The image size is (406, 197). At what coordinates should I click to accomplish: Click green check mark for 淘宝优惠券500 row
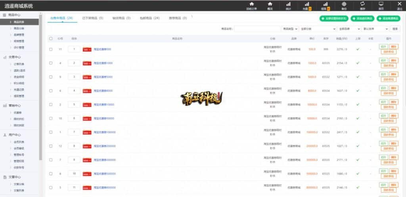coord(358,49)
